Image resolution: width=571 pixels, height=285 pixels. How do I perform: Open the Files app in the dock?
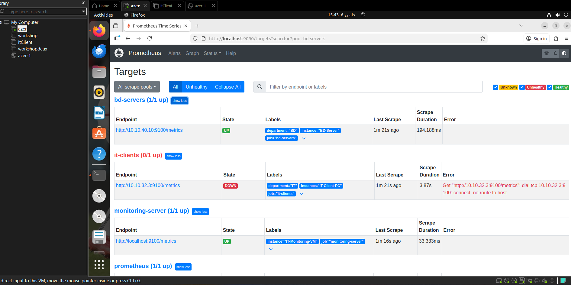click(x=99, y=72)
